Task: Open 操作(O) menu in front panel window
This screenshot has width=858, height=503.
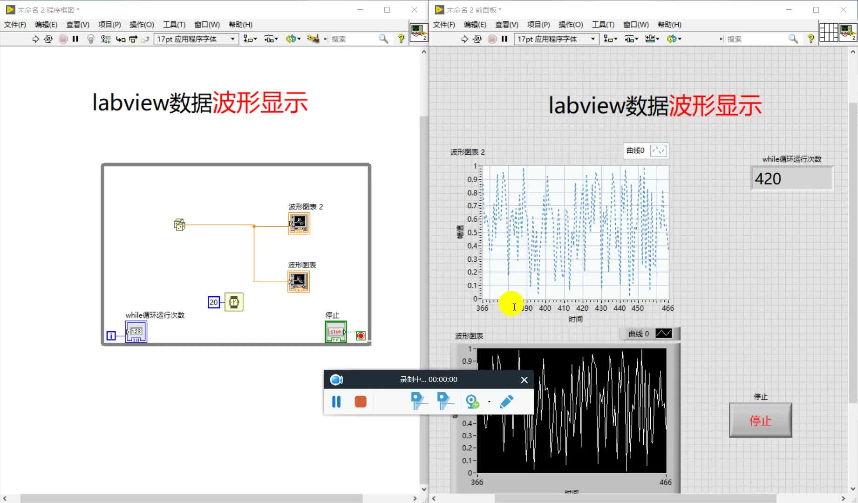Action: pos(571,25)
